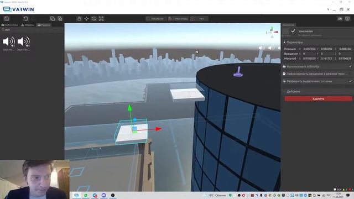Edit the Rotation X value field
The width and height of the screenshot is (354, 199).
[309, 54]
